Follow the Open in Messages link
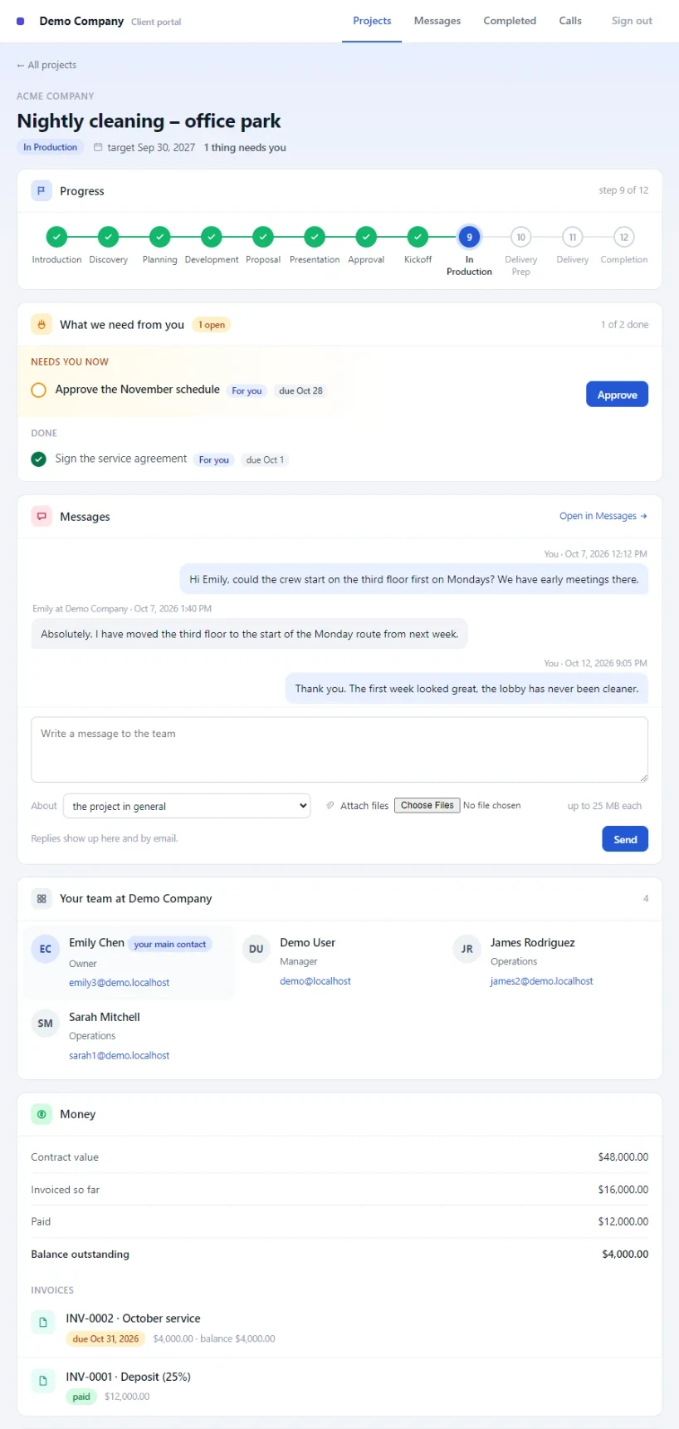The width and height of the screenshot is (679, 1429). (603, 516)
